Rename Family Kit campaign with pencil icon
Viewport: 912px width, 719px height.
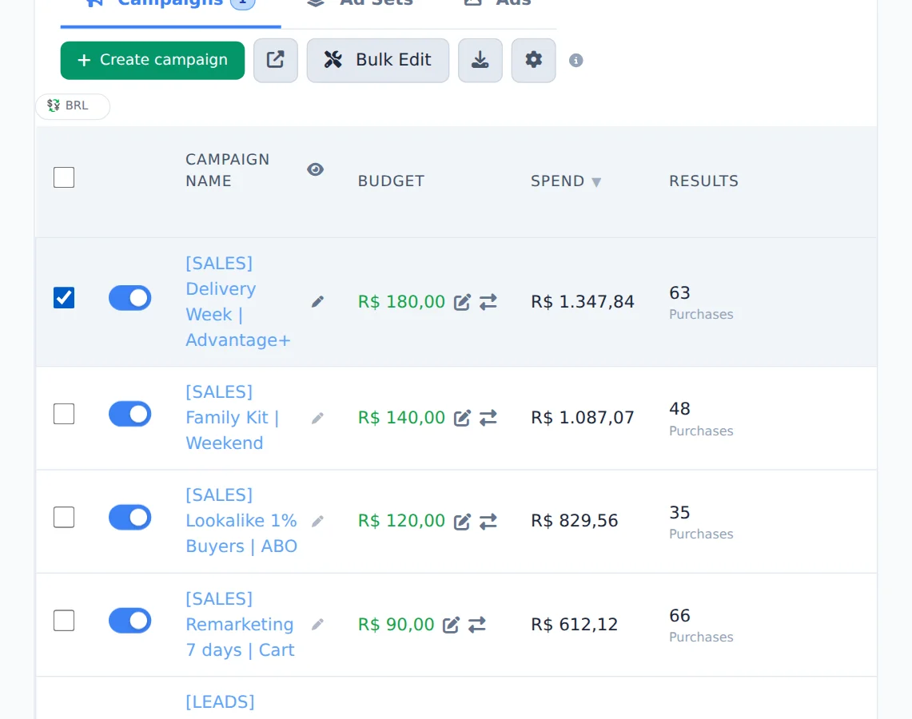tap(317, 418)
